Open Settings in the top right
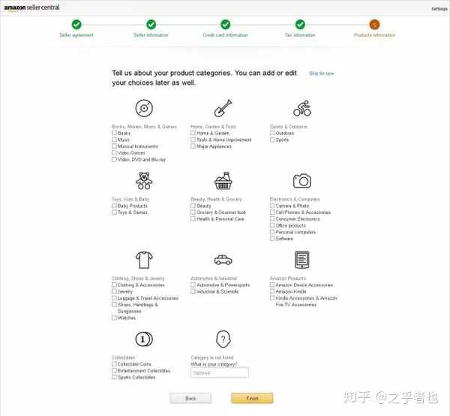This screenshot has height=416, width=450. pos(439,9)
